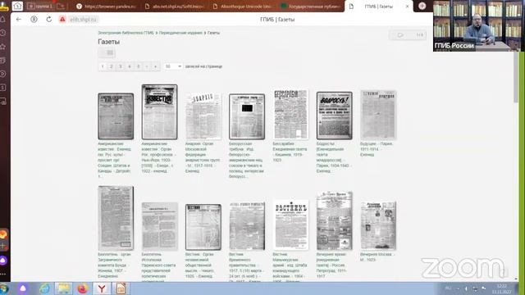Click the red security warning icon

click(x=62, y=20)
